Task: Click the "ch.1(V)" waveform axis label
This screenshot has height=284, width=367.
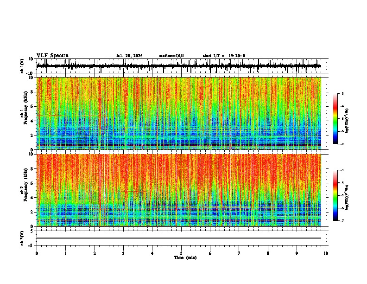Action: click(22, 66)
